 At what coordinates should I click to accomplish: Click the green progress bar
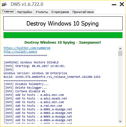[x=63, y=35]
